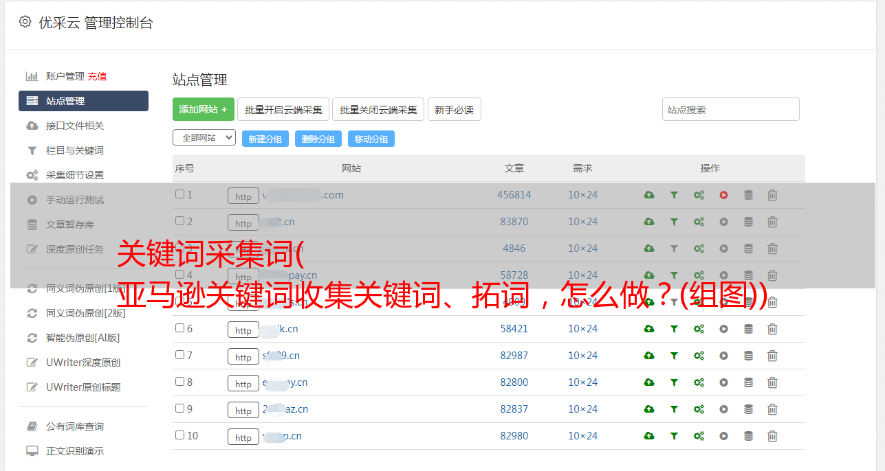Click the 移动分组 button
This screenshot has height=471, width=885.
[371, 139]
